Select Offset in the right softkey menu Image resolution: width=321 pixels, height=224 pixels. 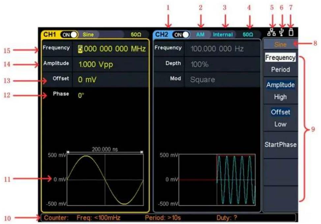280,112
